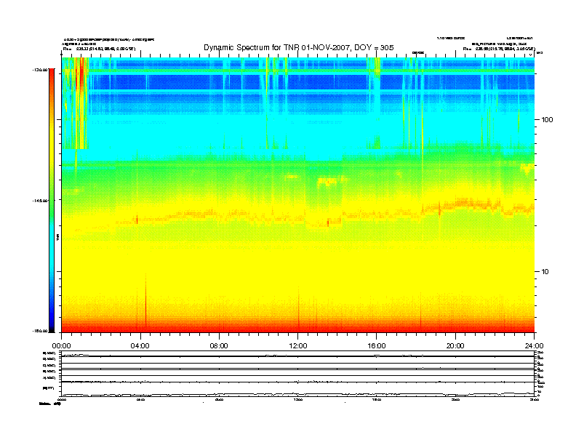
Task: Click the rainbow color scale bar
Action: tap(52, 200)
